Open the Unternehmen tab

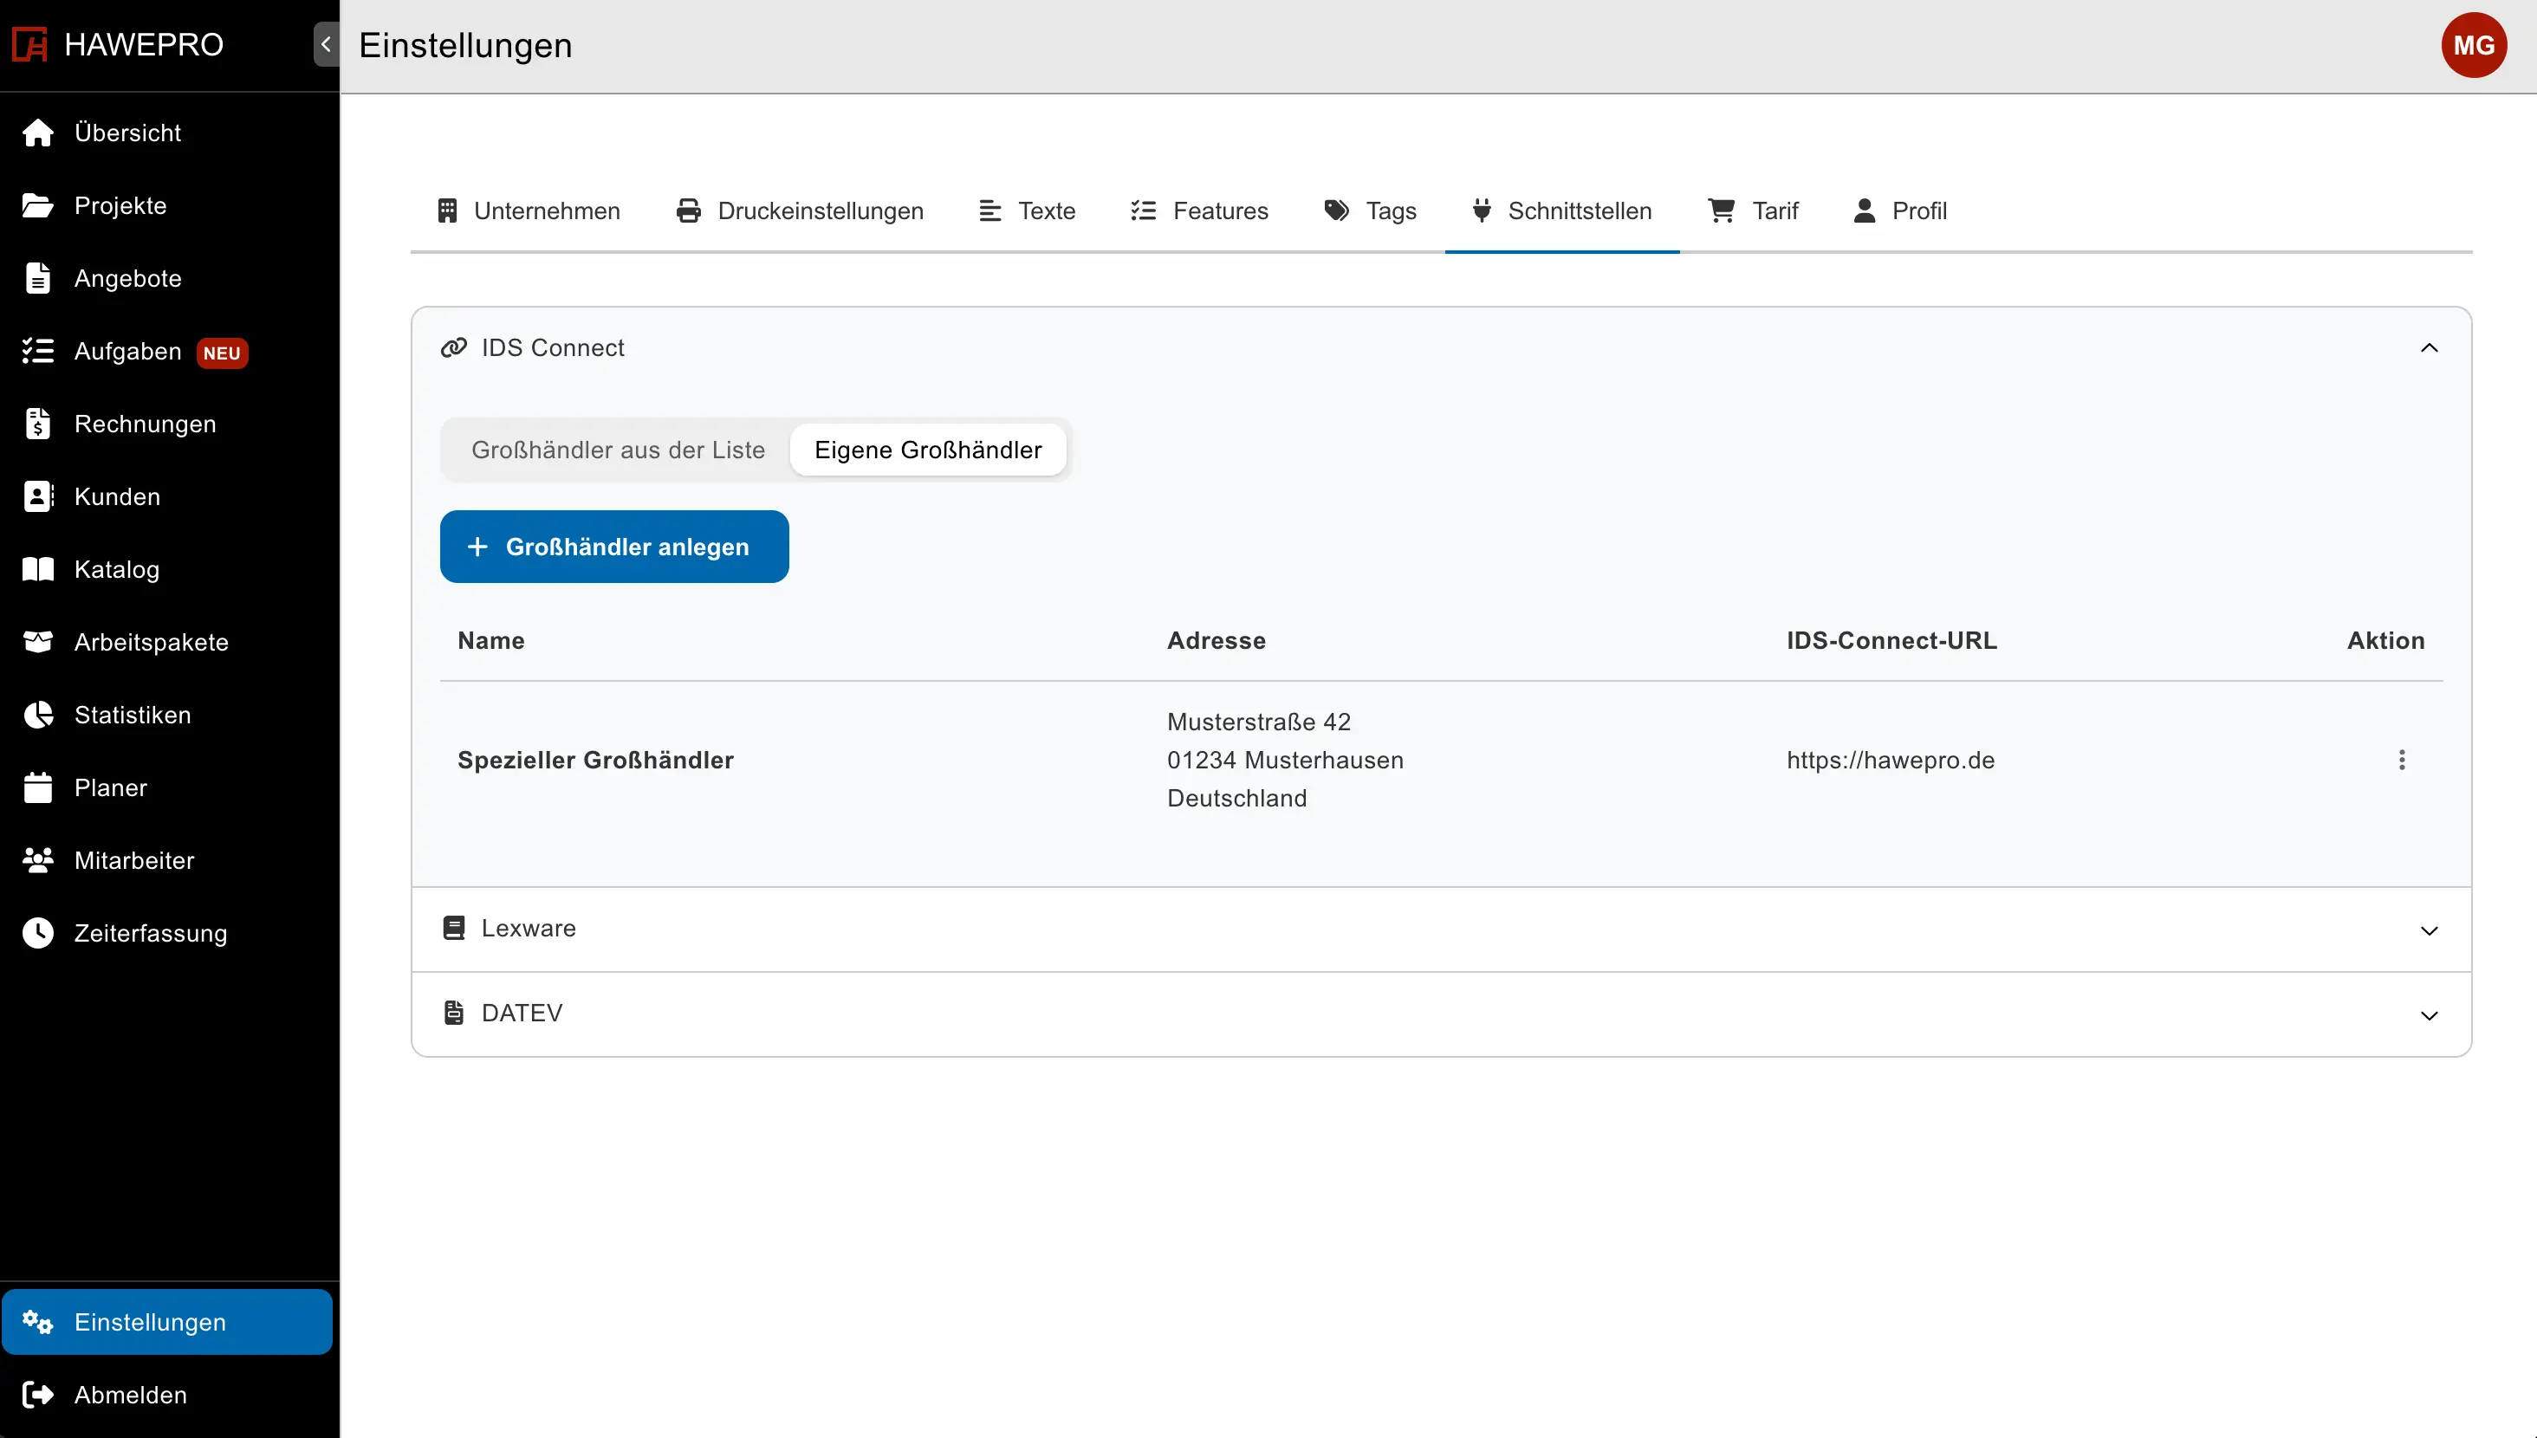point(529,211)
